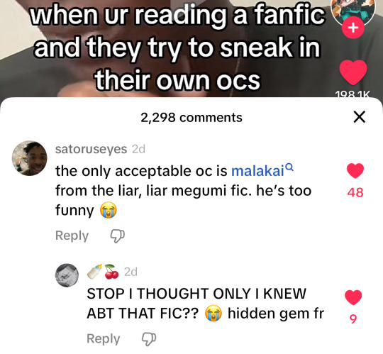Screen dimensions: 383x354
Task: Reply to the hidden gem comment
Action: coord(104,339)
